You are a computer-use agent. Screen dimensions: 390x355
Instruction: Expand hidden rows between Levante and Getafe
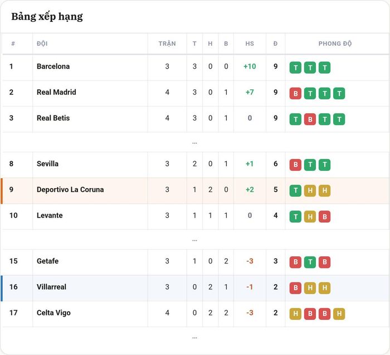(194, 240)
